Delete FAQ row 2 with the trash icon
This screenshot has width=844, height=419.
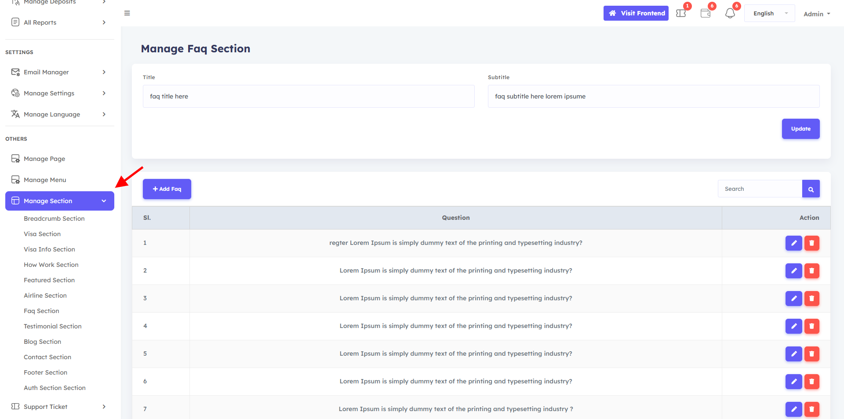pyautogui.click(x=812, y=271)
